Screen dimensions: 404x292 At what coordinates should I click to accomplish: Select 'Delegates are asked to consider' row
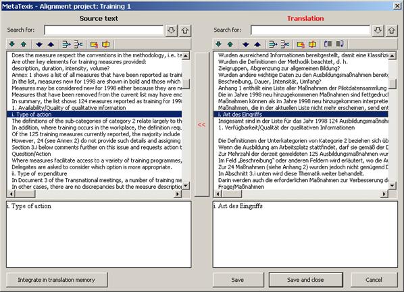pos(95,167)
